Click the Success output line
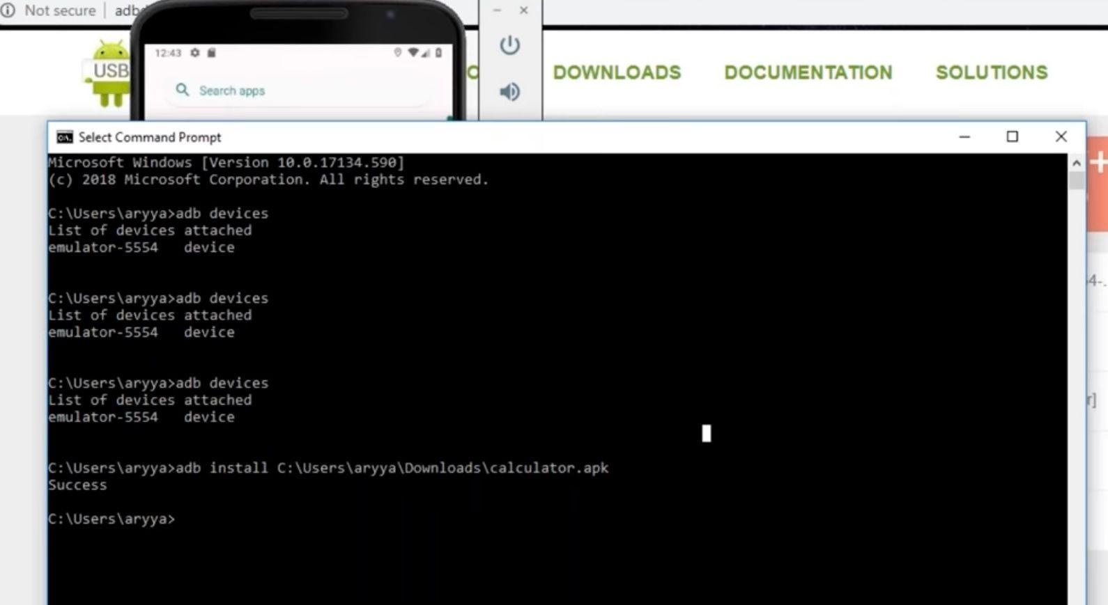The width and height of the screenshot is (1108, 605). point(77,485)
